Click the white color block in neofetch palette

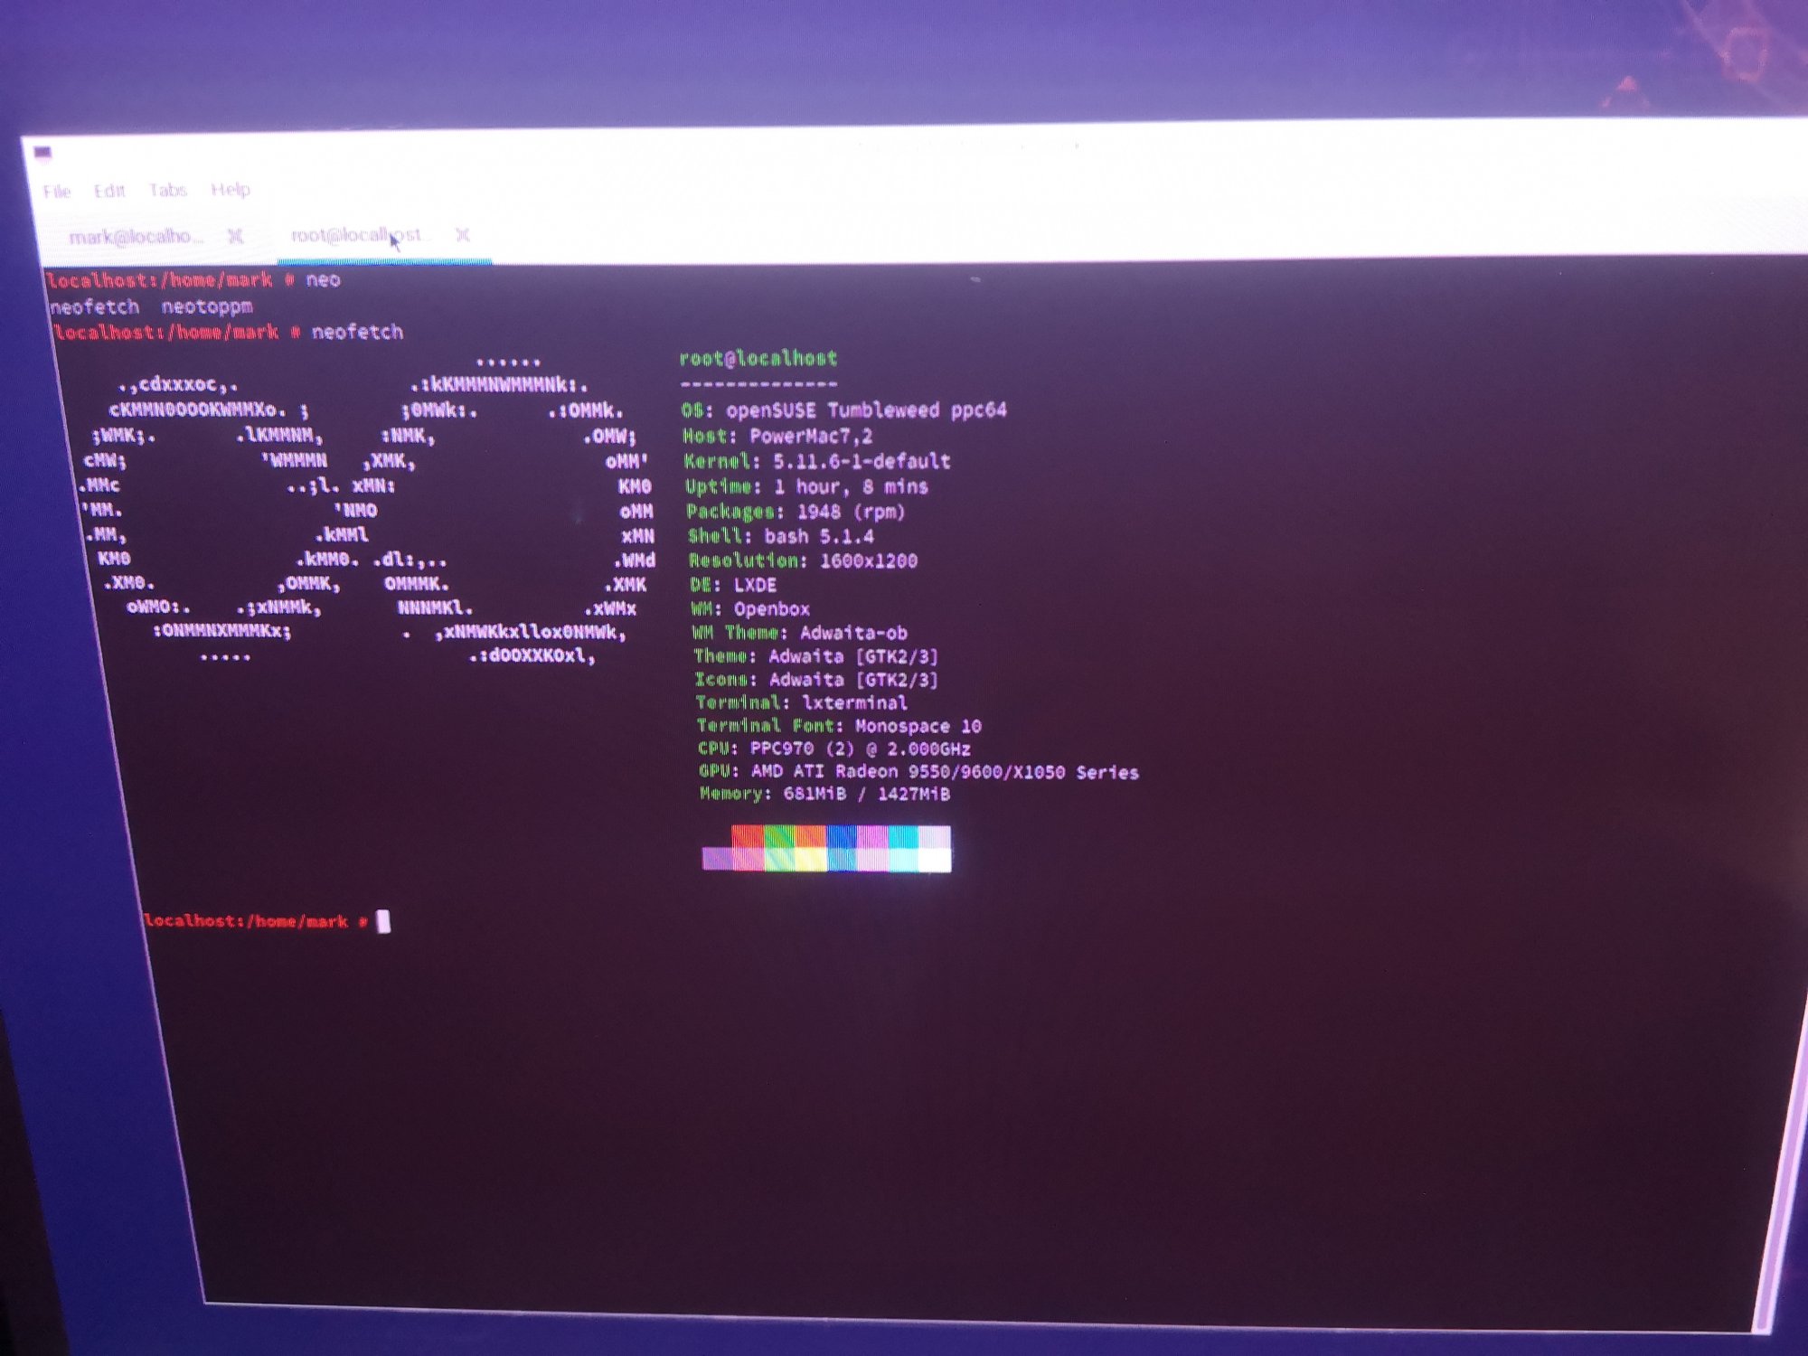[x=935, y=859]
